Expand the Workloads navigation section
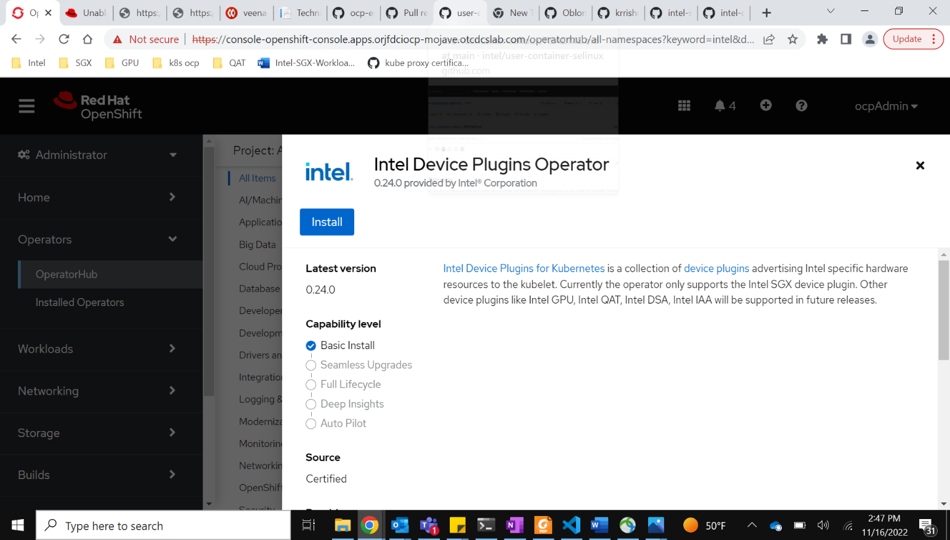950x540 pixels. coord(99,349)
